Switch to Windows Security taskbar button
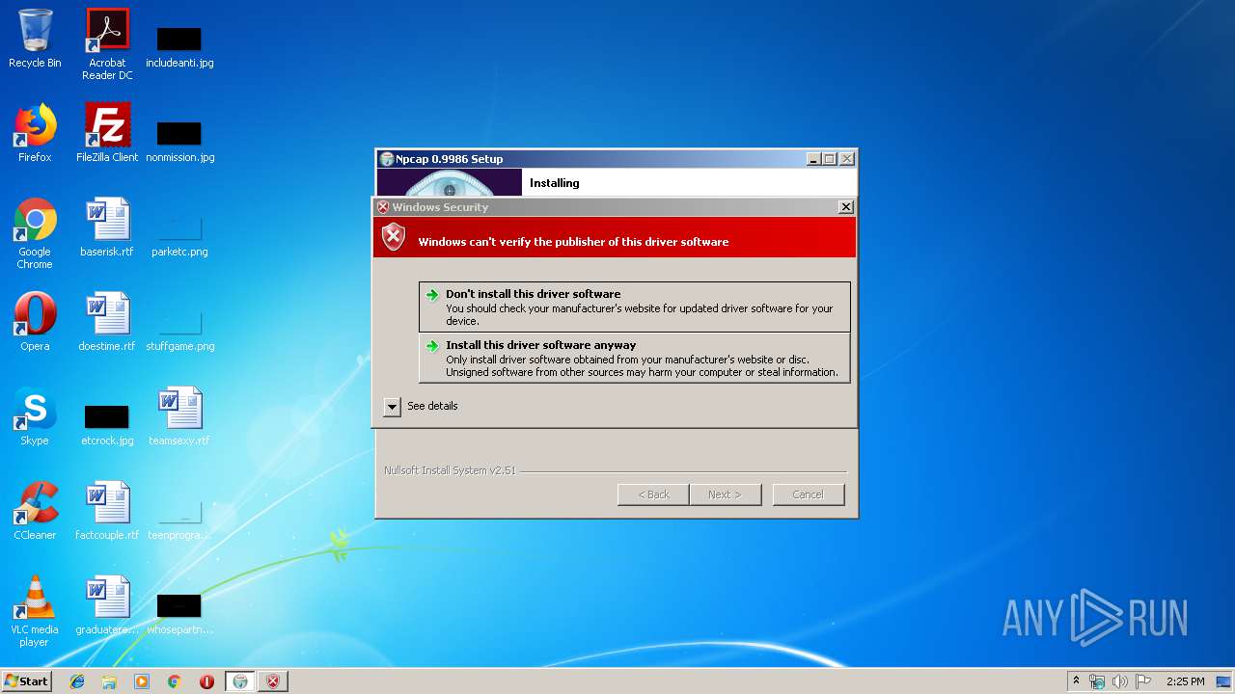 pyautogui.click(x=273, y=681)
